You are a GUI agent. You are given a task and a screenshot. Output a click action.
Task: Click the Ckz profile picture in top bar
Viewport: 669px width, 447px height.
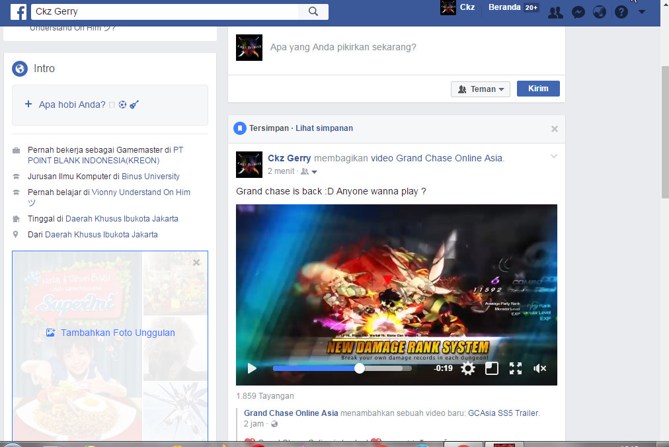coord(448,7)
